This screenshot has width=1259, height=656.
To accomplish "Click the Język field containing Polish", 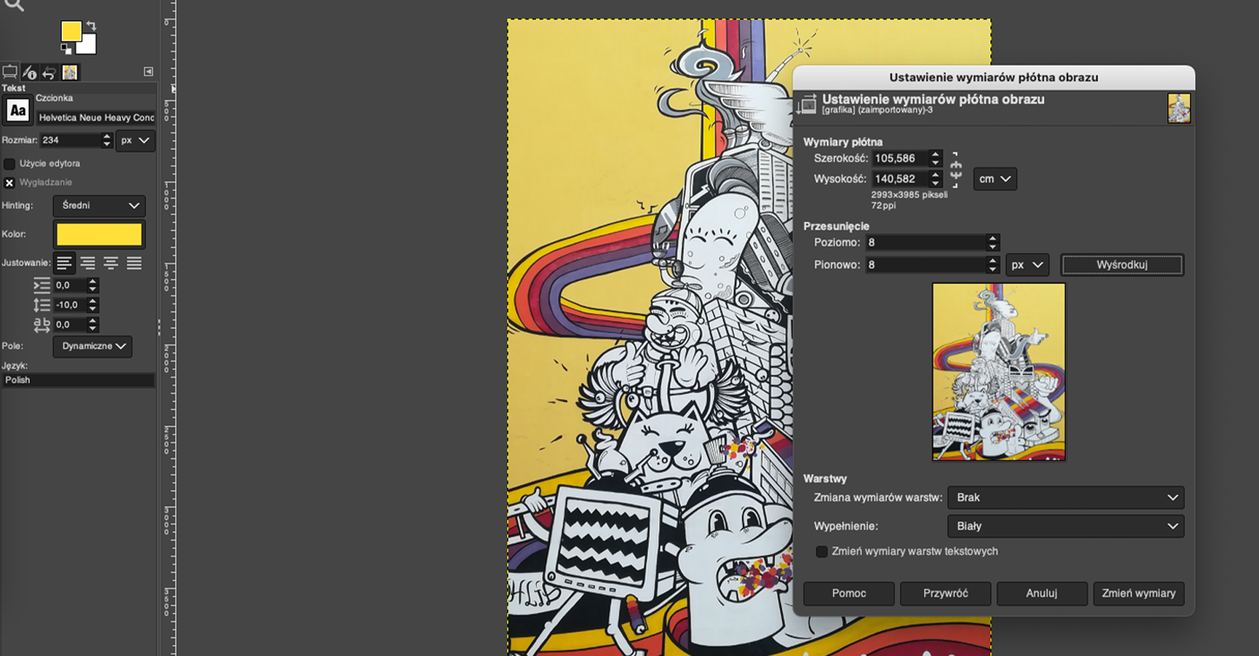I will 78,380.
